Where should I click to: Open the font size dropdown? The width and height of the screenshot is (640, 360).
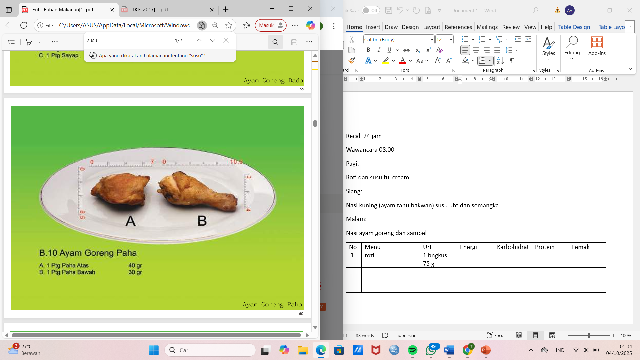(451, 40)
